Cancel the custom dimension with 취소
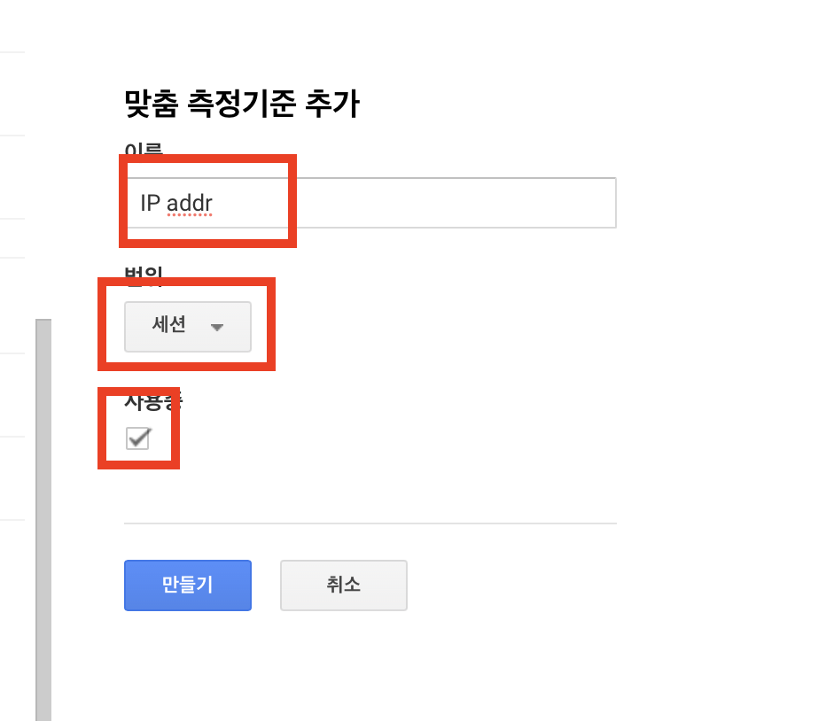826x721 pixels. (343, 585)
